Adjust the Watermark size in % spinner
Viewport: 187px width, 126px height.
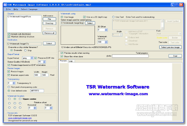pos(106,42)
